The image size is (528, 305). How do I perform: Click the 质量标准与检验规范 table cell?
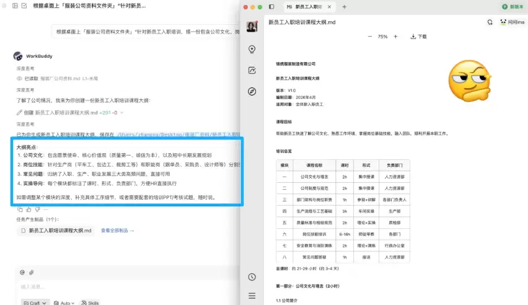point(314,223)
